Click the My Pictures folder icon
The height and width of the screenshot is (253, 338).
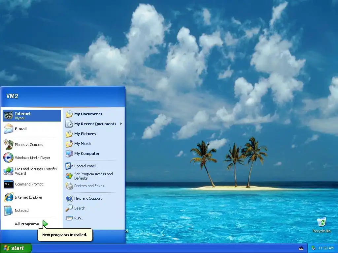pos(69,134)
